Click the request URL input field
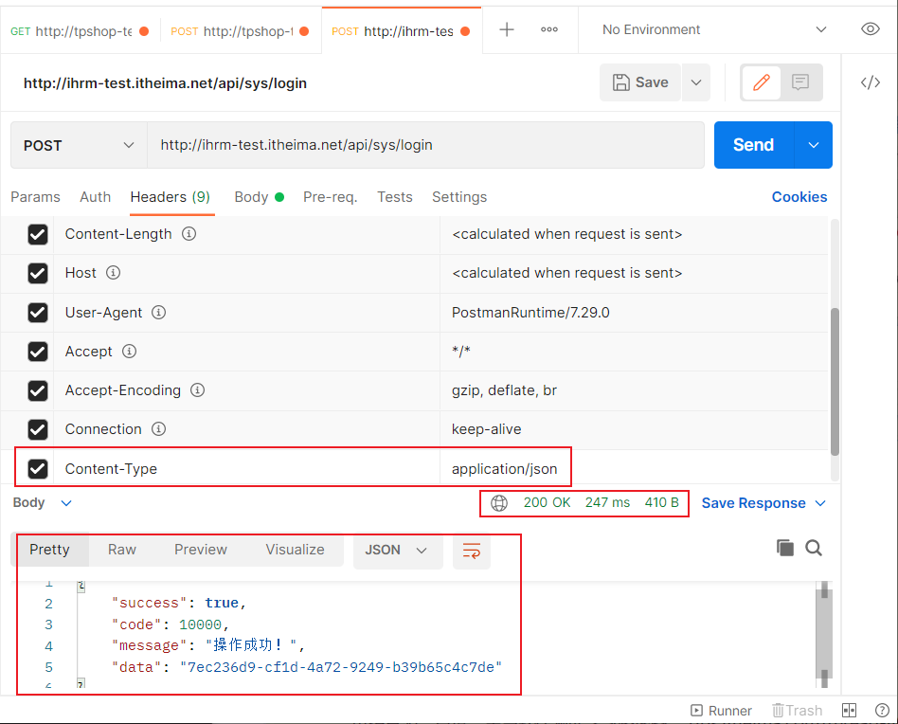Viewport: 898px width, 724px height. click(426, 145)
